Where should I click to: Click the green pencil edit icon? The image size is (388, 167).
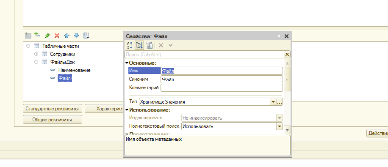coord(47,36)
